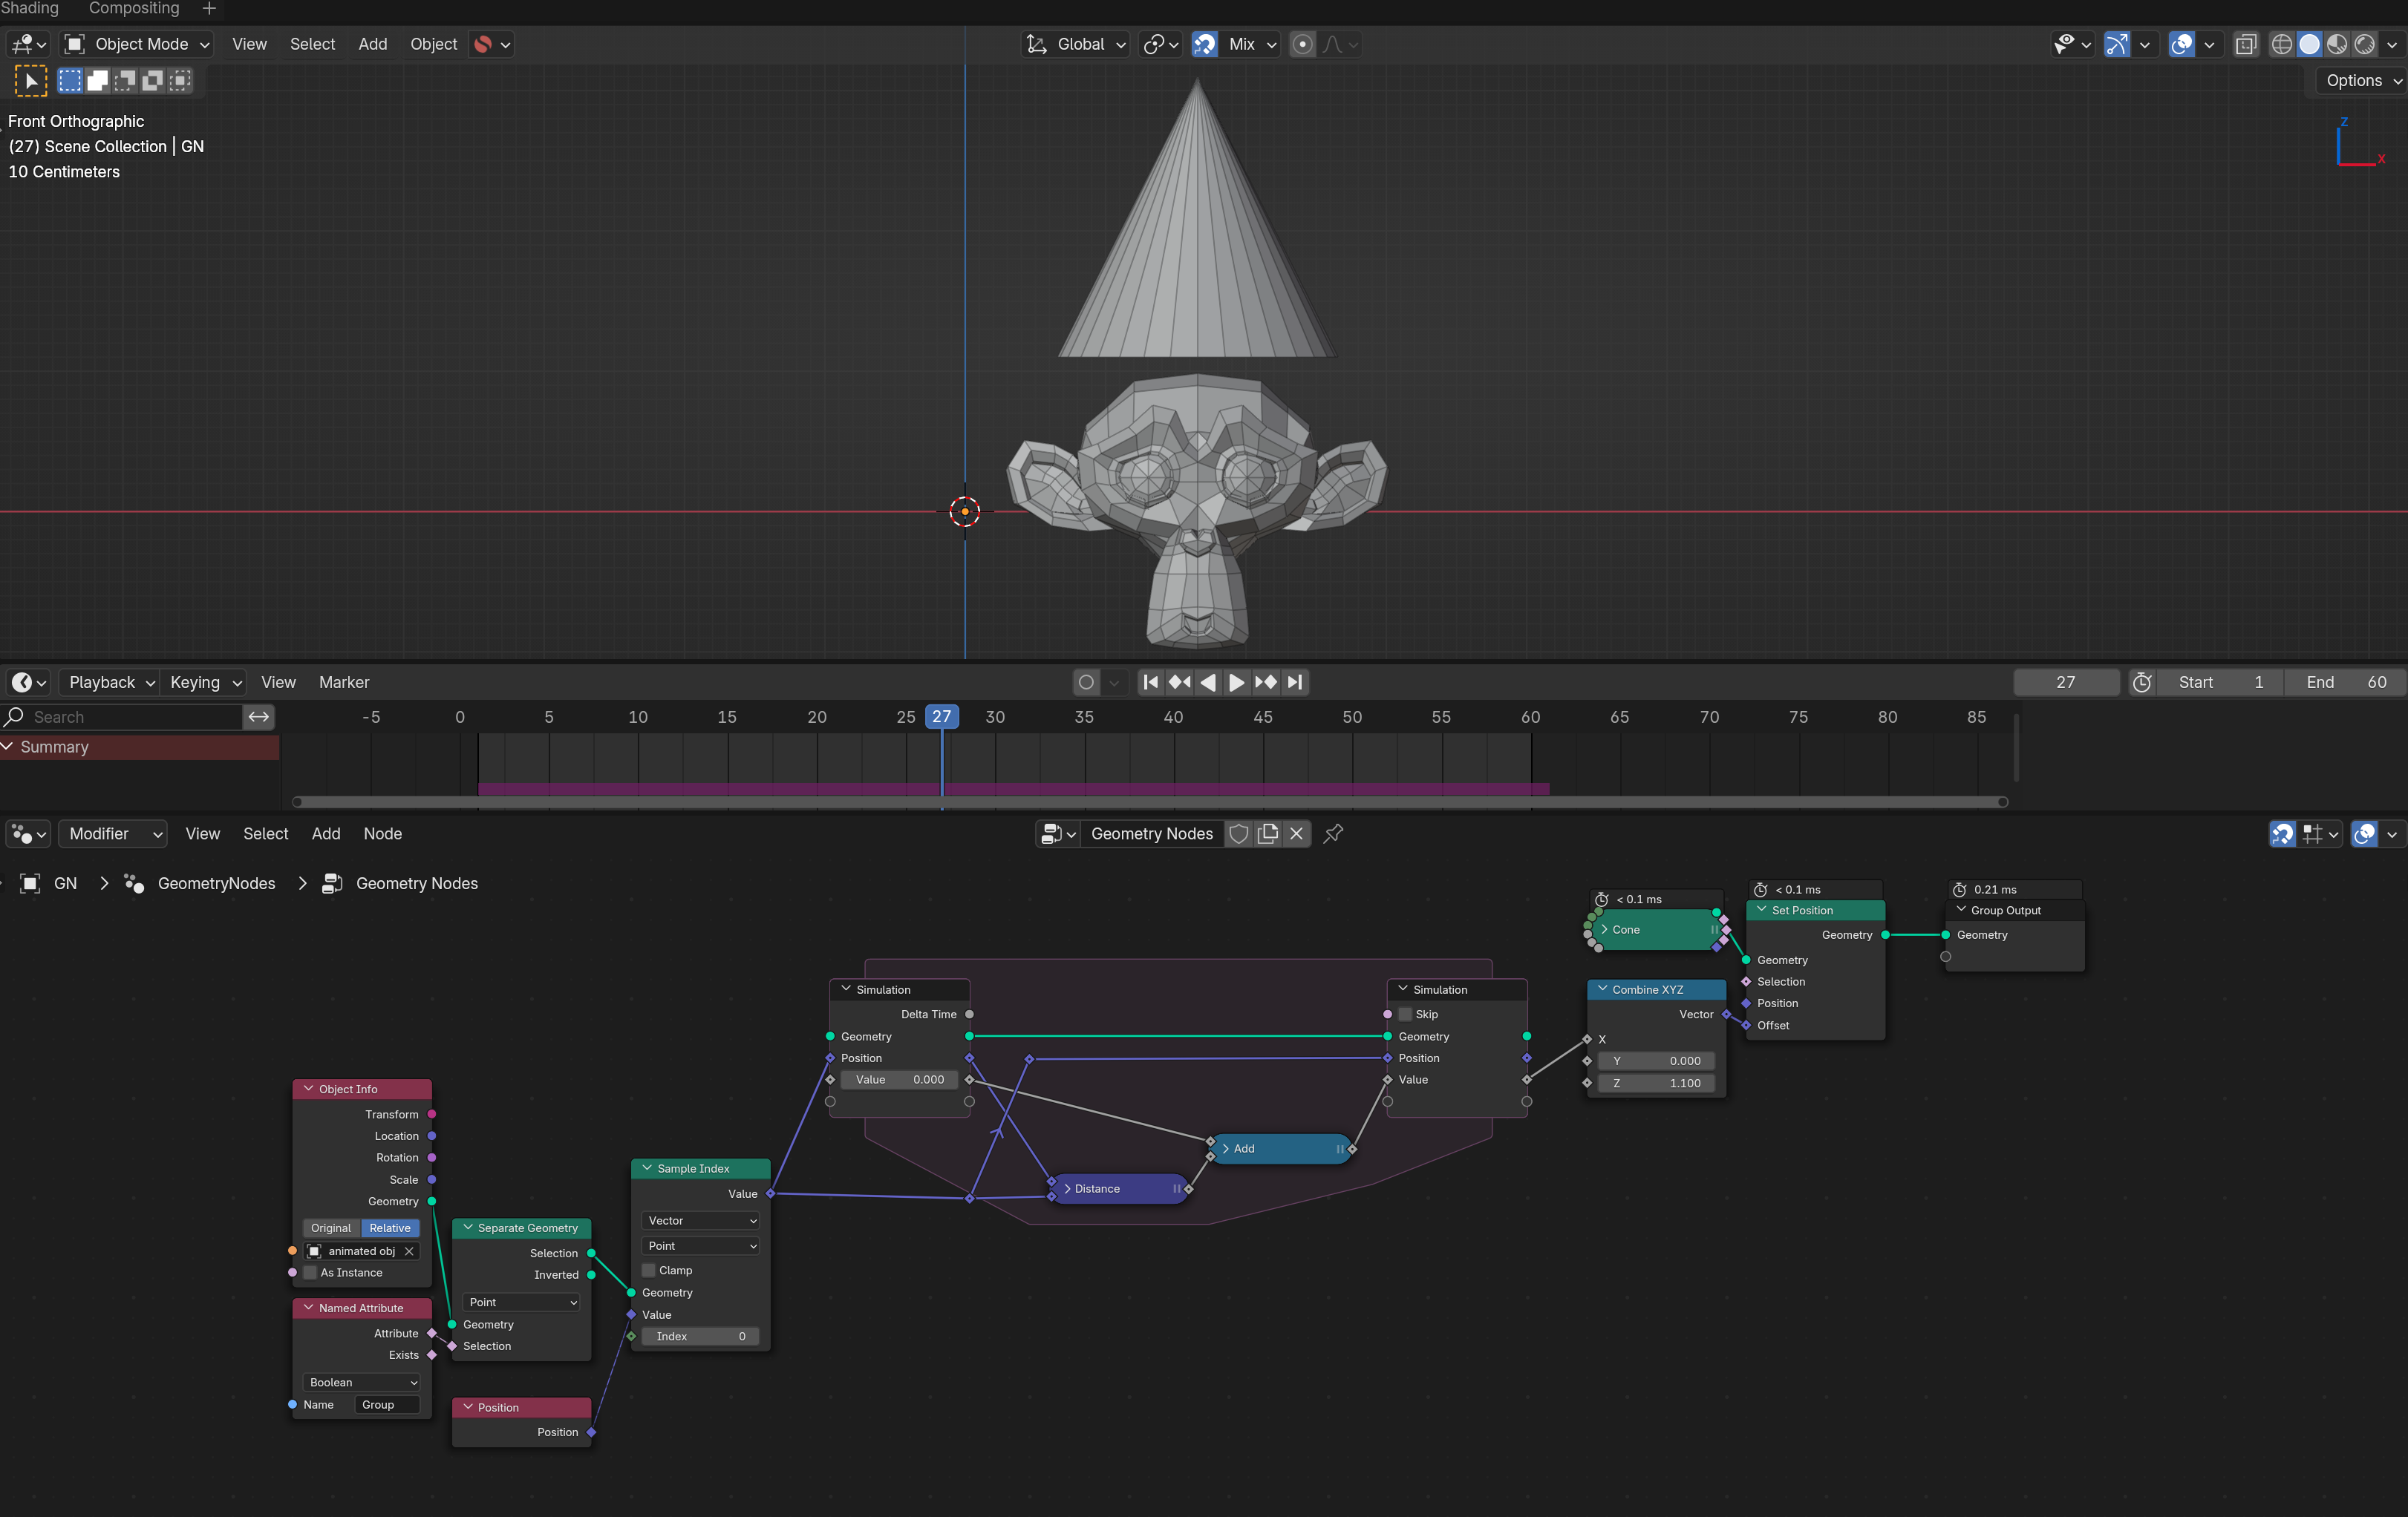2408x1517 pixels.
Task: Open the timeline editor type menu
Action: click(x=28, y=683)
